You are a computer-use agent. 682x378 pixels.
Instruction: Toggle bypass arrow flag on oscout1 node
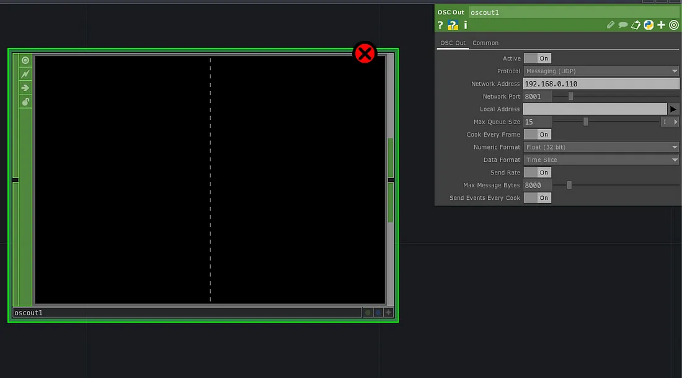[25, 88]
